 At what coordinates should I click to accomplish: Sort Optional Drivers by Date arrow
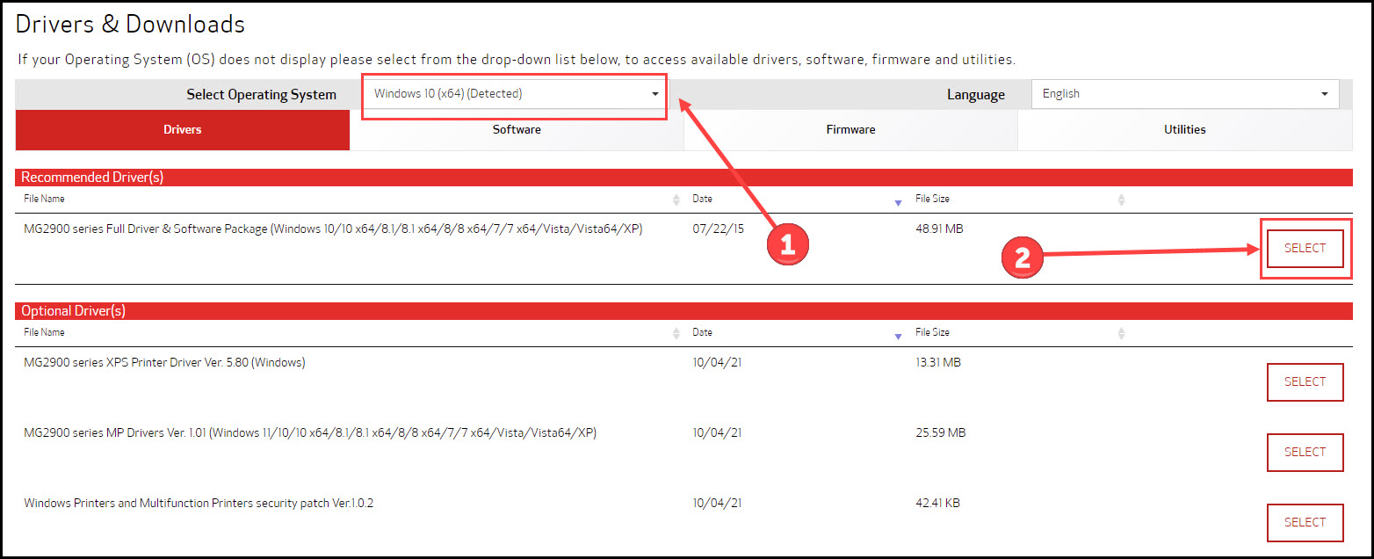pyautogui.click(x=897, y=336)
